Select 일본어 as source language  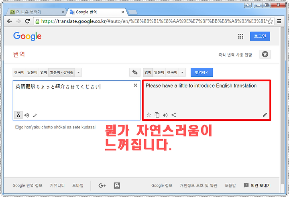point(33,73)
